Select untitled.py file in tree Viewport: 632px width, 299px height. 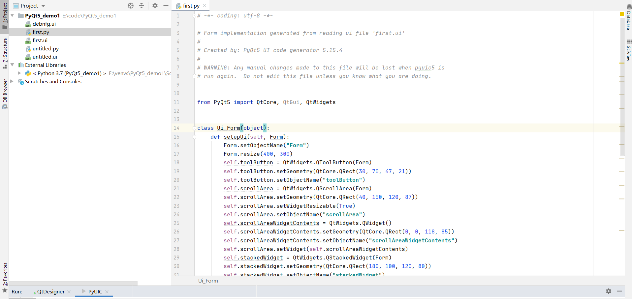coord(46,48)
